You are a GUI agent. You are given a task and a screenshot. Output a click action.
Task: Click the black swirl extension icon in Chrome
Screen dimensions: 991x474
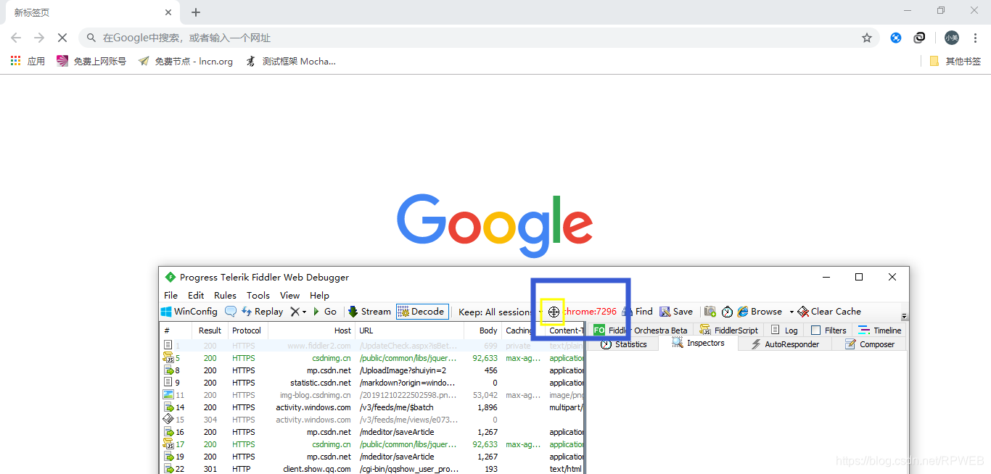[x=919, y=38]
